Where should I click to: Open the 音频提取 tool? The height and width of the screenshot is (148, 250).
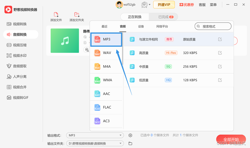click(16, 66)
